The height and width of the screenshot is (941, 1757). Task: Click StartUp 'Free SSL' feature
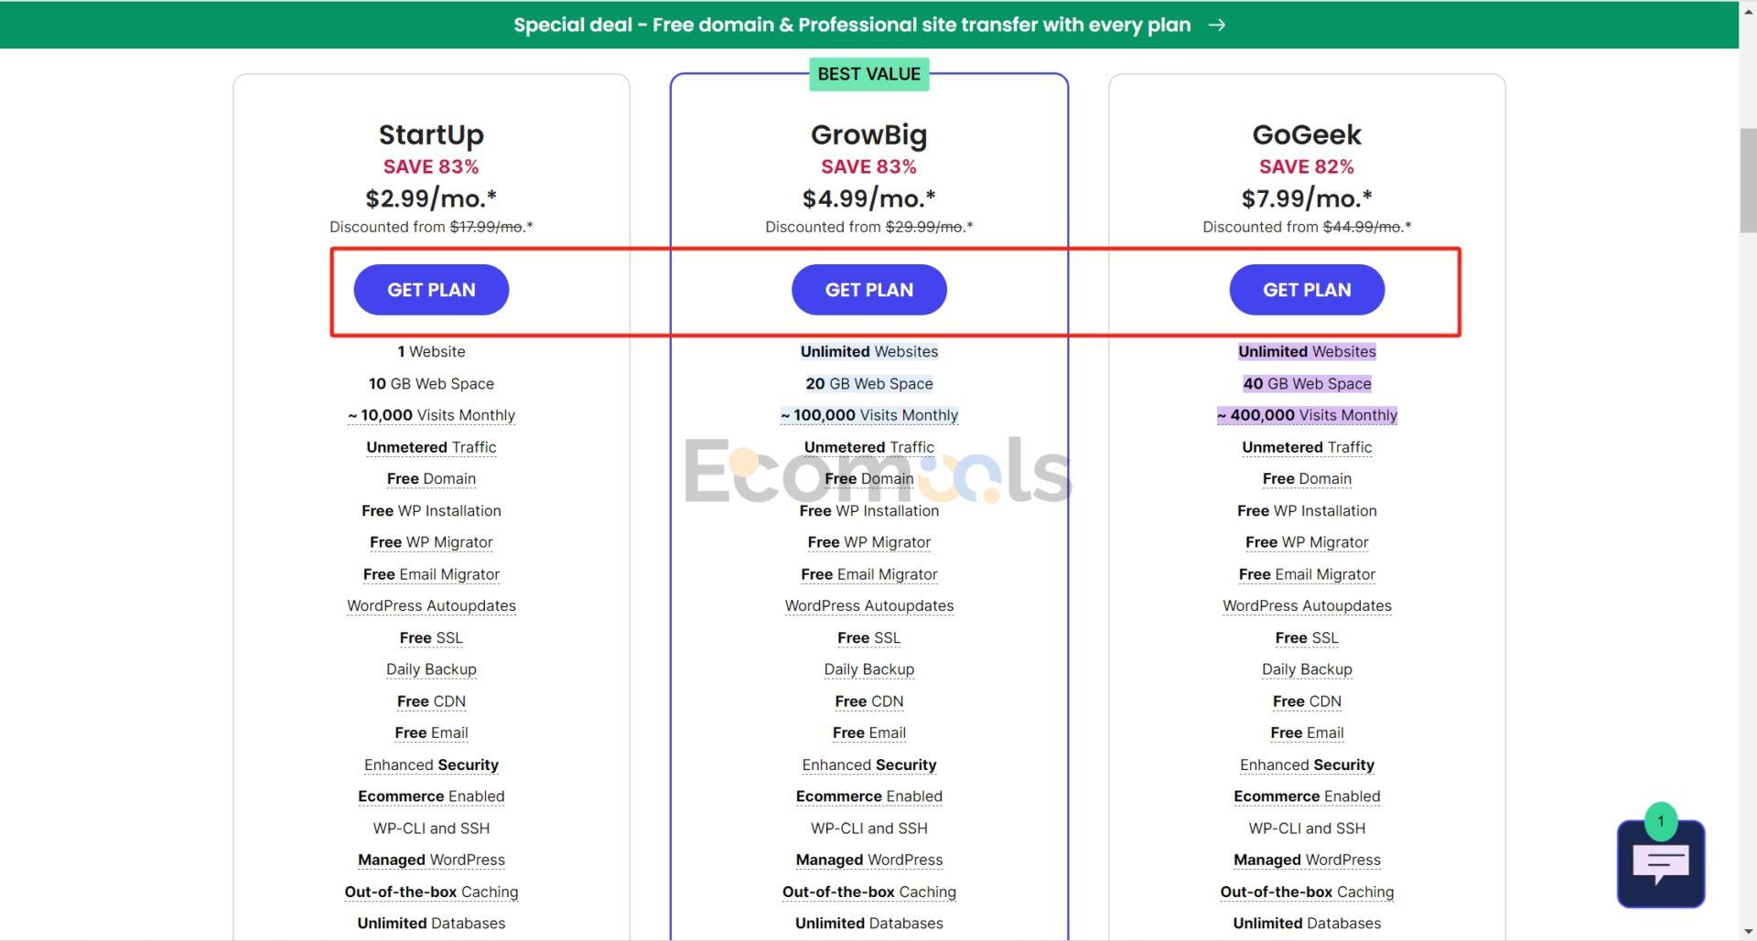click(x=431, y=637)
